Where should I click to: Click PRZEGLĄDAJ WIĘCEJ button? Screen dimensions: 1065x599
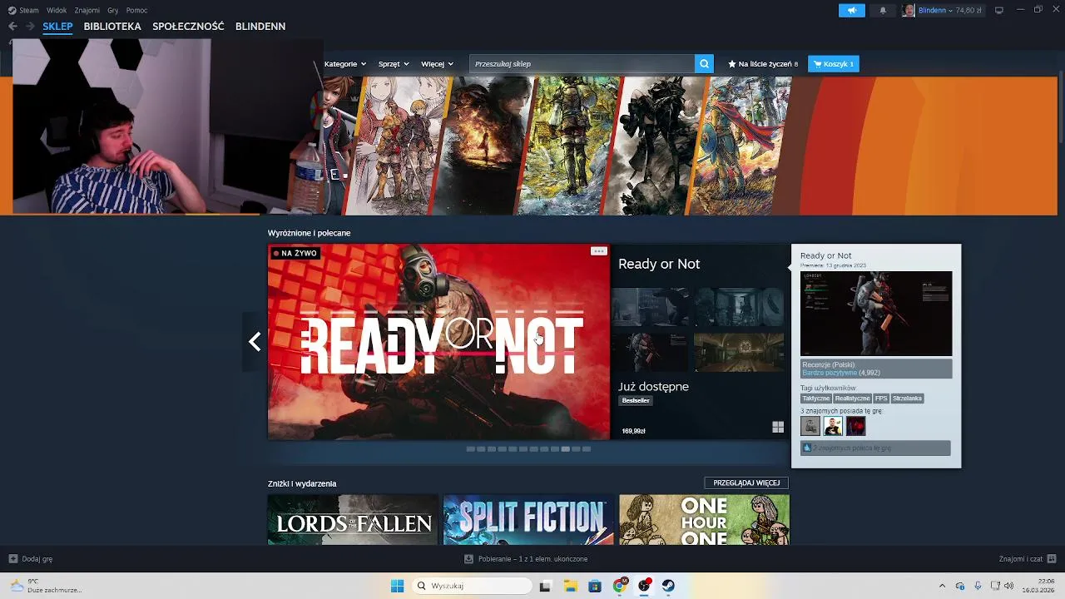(x=746, y=483)
